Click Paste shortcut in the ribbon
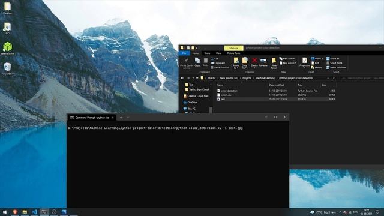 pos(220,67)
